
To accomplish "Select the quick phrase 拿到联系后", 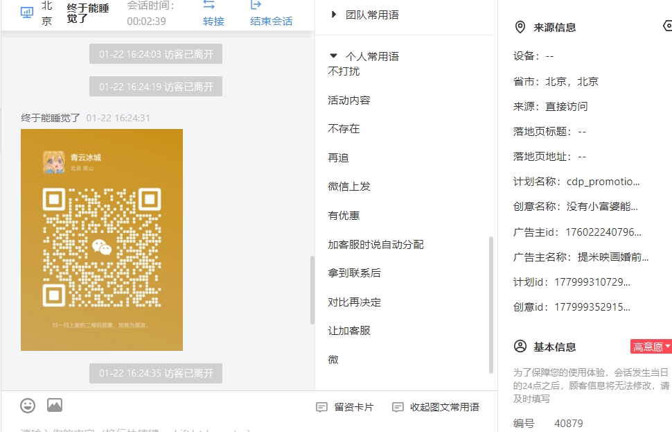I will 355,273.
